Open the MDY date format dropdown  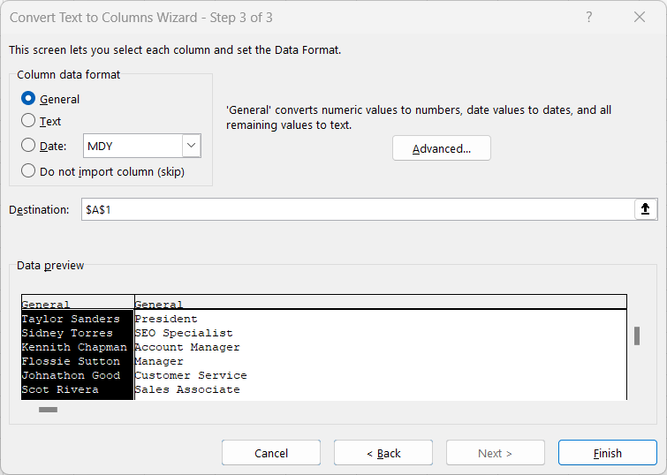point(191,146)
